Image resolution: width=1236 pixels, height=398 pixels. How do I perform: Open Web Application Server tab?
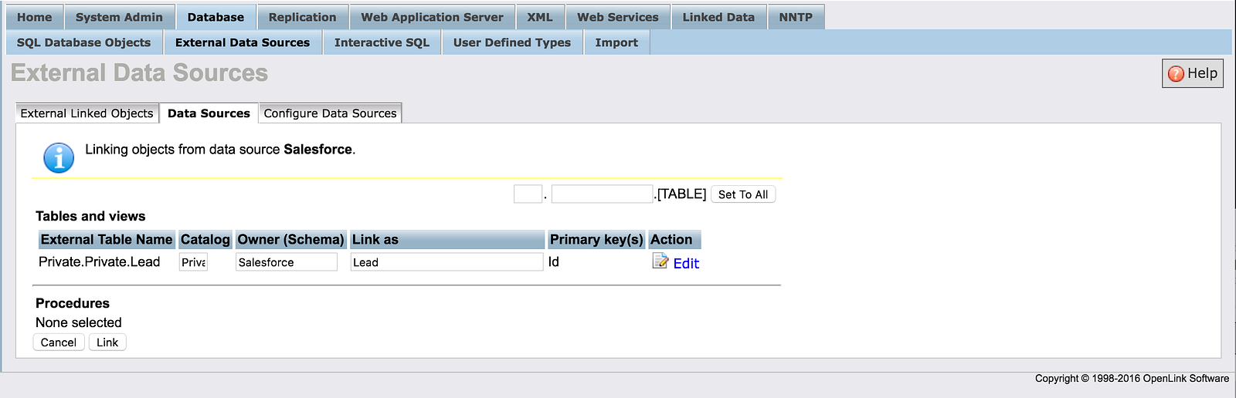point(432,17)
